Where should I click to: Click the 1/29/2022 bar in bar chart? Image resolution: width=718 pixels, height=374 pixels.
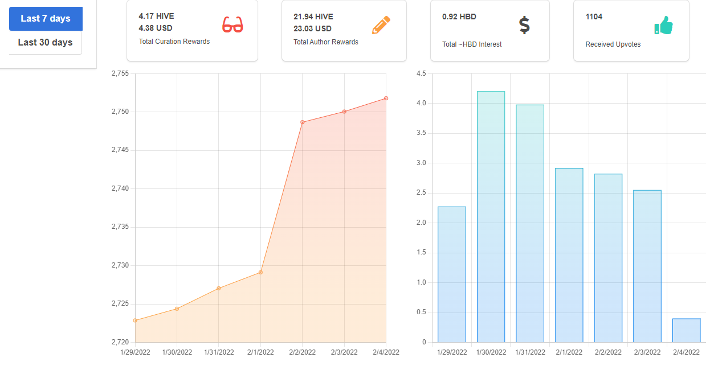(x=452, y=274)
